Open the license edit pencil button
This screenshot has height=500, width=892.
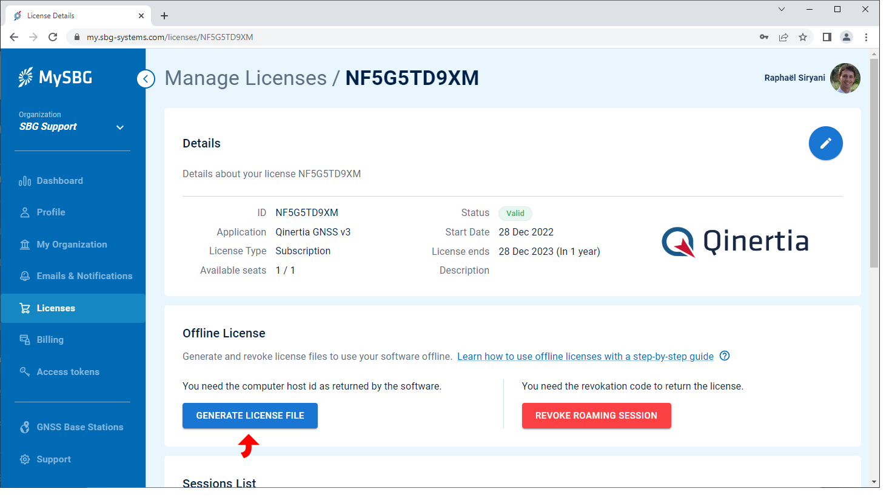point(825,143)
